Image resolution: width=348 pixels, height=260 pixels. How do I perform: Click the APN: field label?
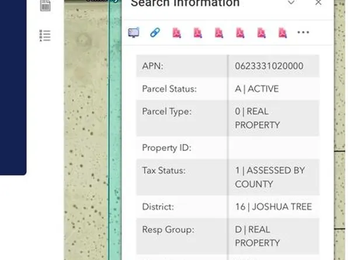153,66
